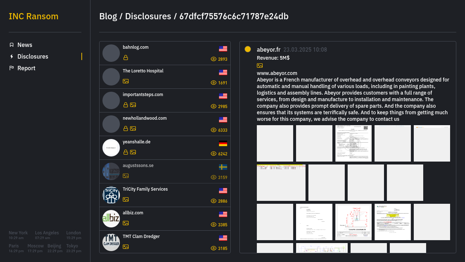The height and width of the screenshot is (262, 465).
Task: Click the image icon under allbiz.com
Action: (126, 223)
